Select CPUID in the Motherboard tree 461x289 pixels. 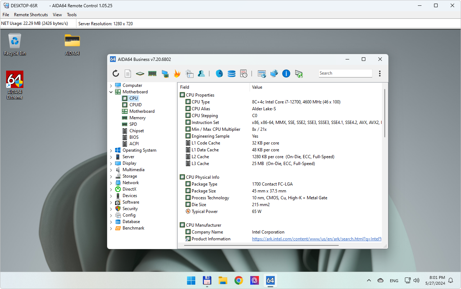click(136, 105)
